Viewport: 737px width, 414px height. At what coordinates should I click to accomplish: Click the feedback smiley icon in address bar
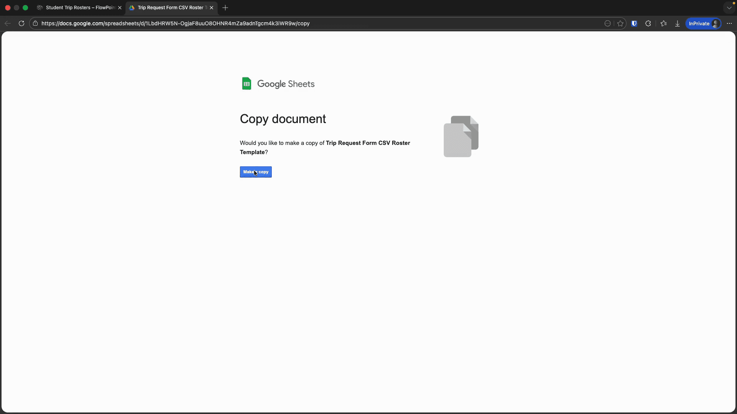[x=608, y=23]
